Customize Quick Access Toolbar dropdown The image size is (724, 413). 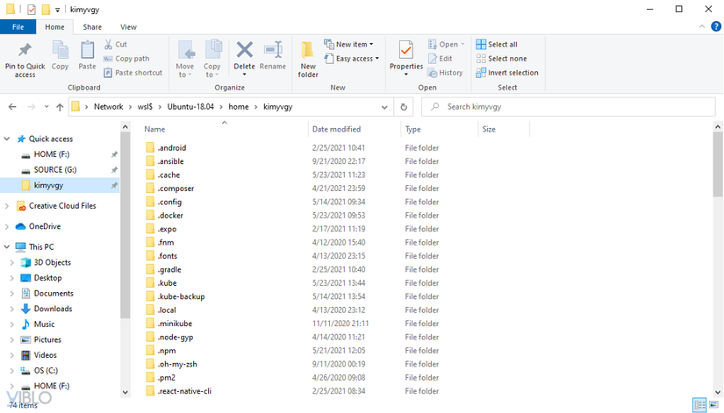[x=57, y=10]
